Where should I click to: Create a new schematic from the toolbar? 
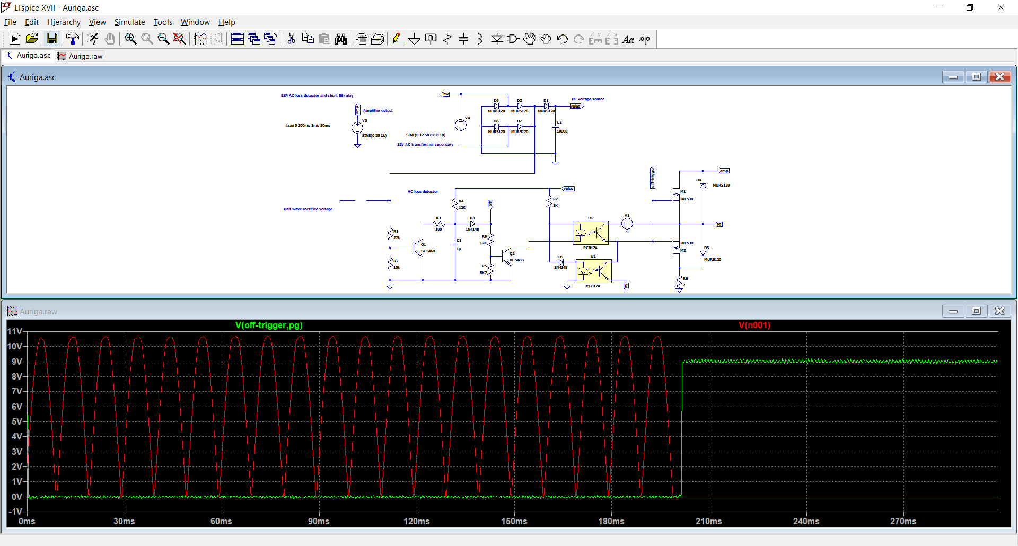click(x=15, y=39)
